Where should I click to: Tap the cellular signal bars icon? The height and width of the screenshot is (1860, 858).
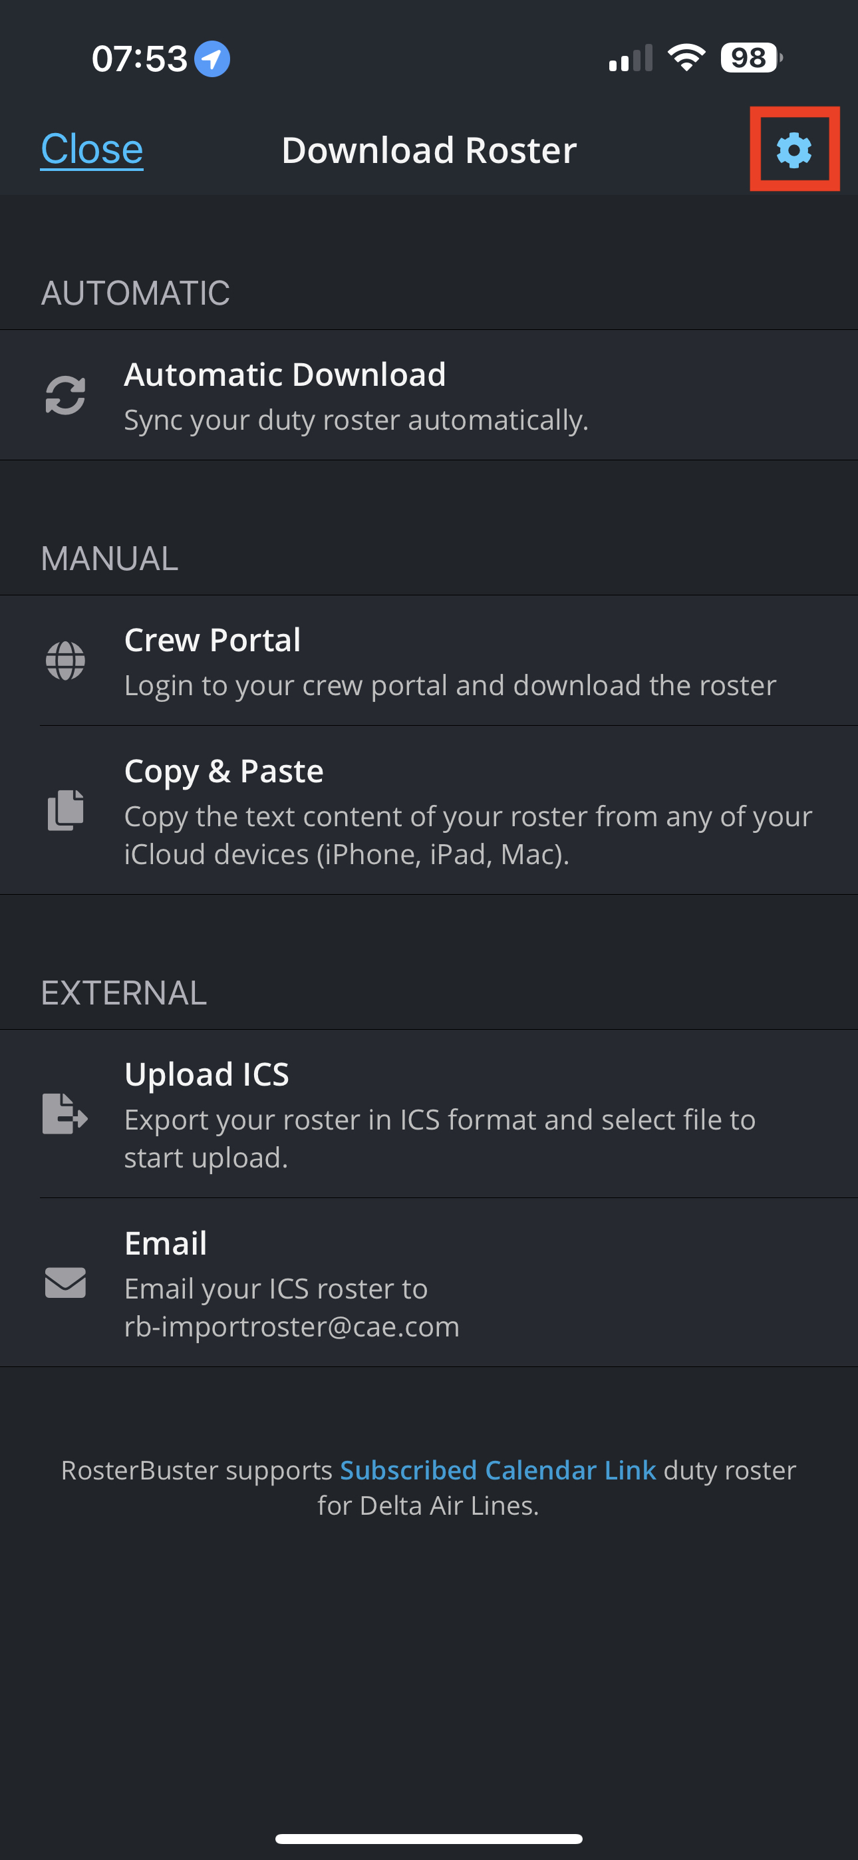630,59
